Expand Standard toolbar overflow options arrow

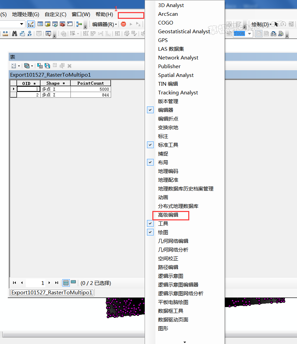tap(86, 25)
